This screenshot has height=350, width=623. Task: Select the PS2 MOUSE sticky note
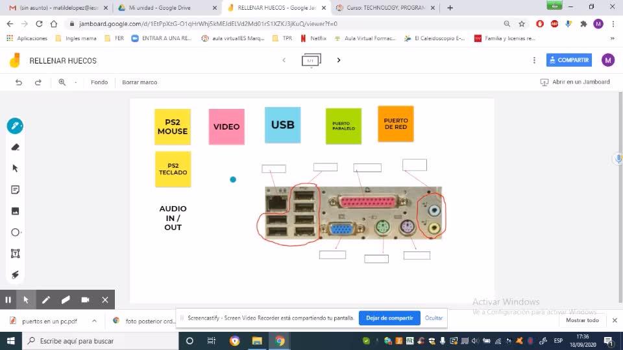pos(173,127)
